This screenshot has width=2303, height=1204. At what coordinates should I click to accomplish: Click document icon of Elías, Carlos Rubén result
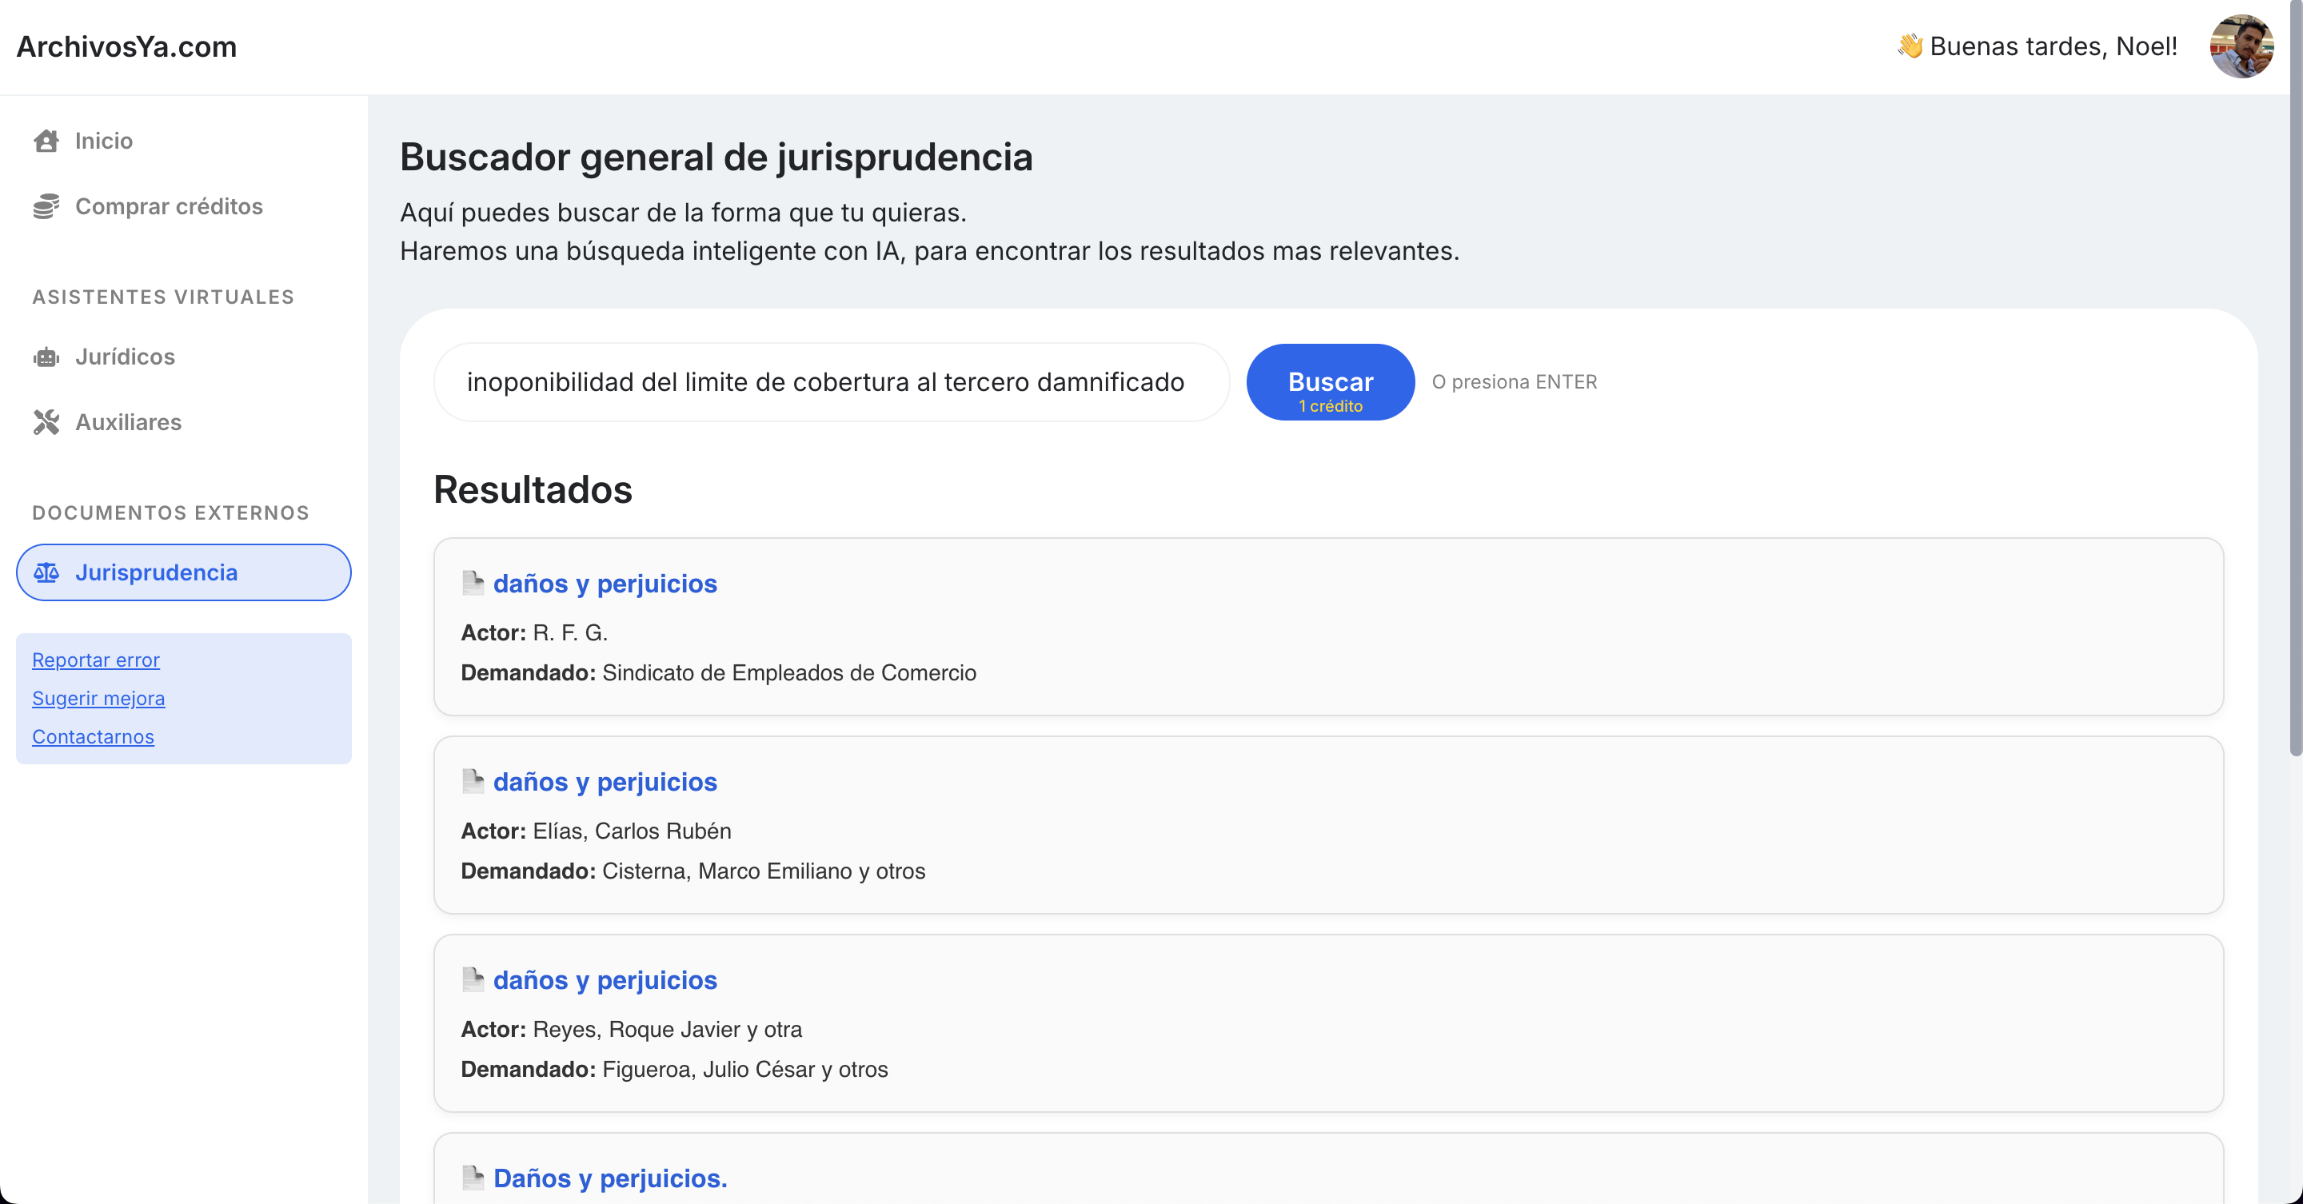coord(473,781)
